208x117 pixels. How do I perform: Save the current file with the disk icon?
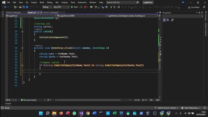click(x=24, y=7)
